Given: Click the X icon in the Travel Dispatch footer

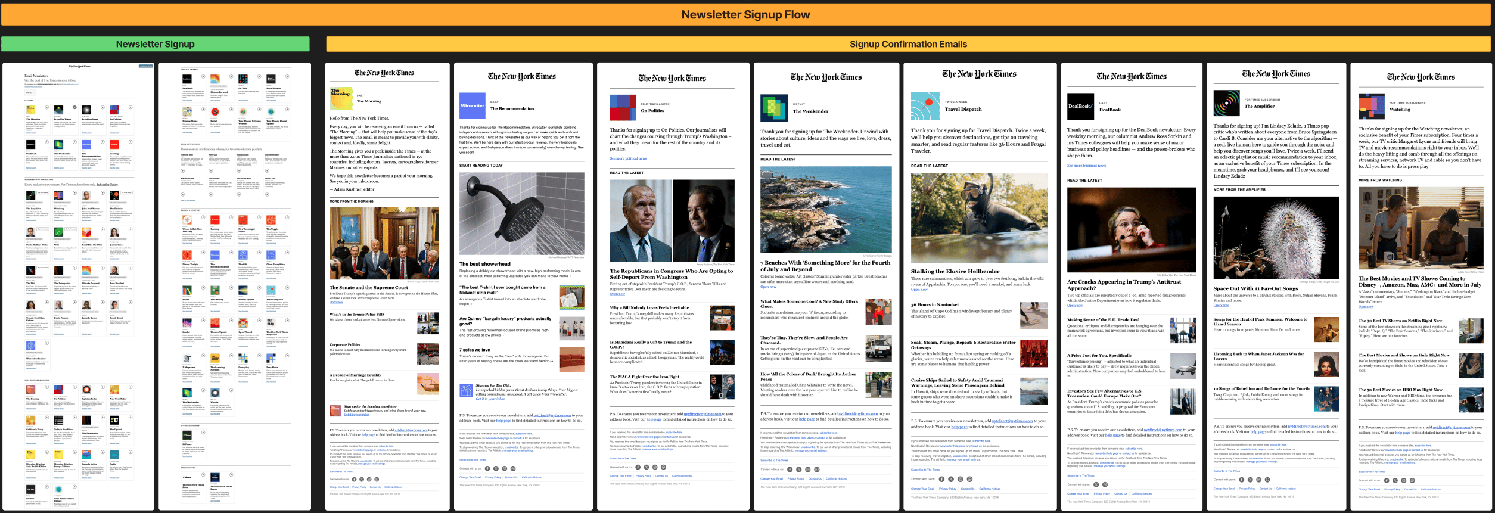Looking at the screenshot, I should [951, 479].
